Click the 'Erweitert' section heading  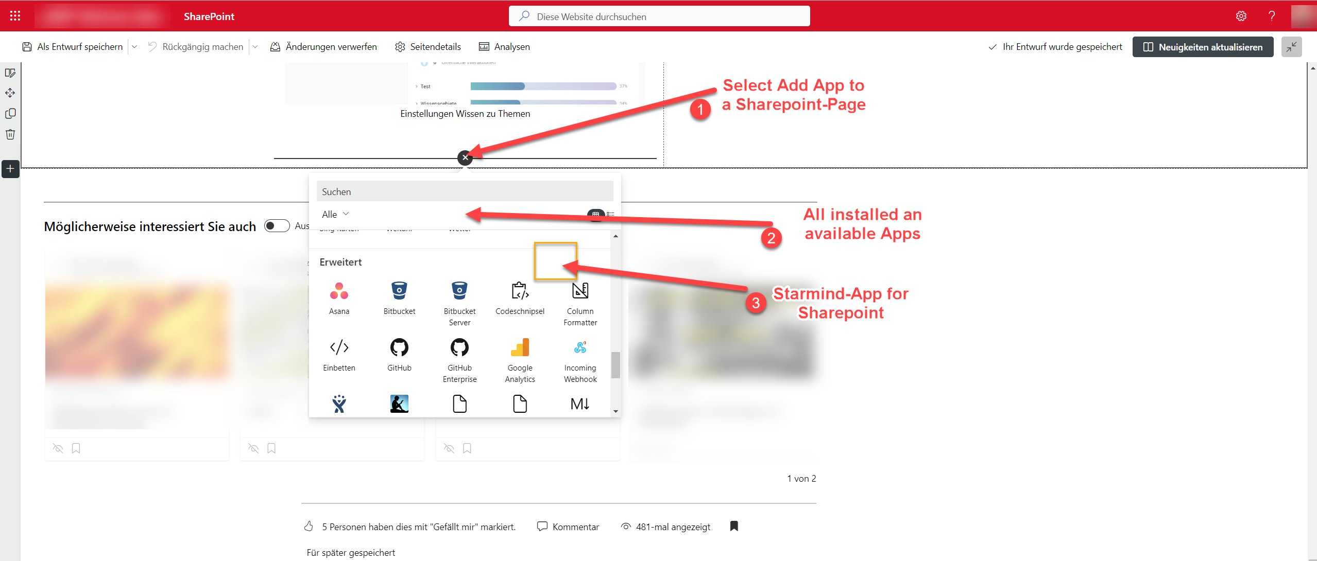coord(340,262)
